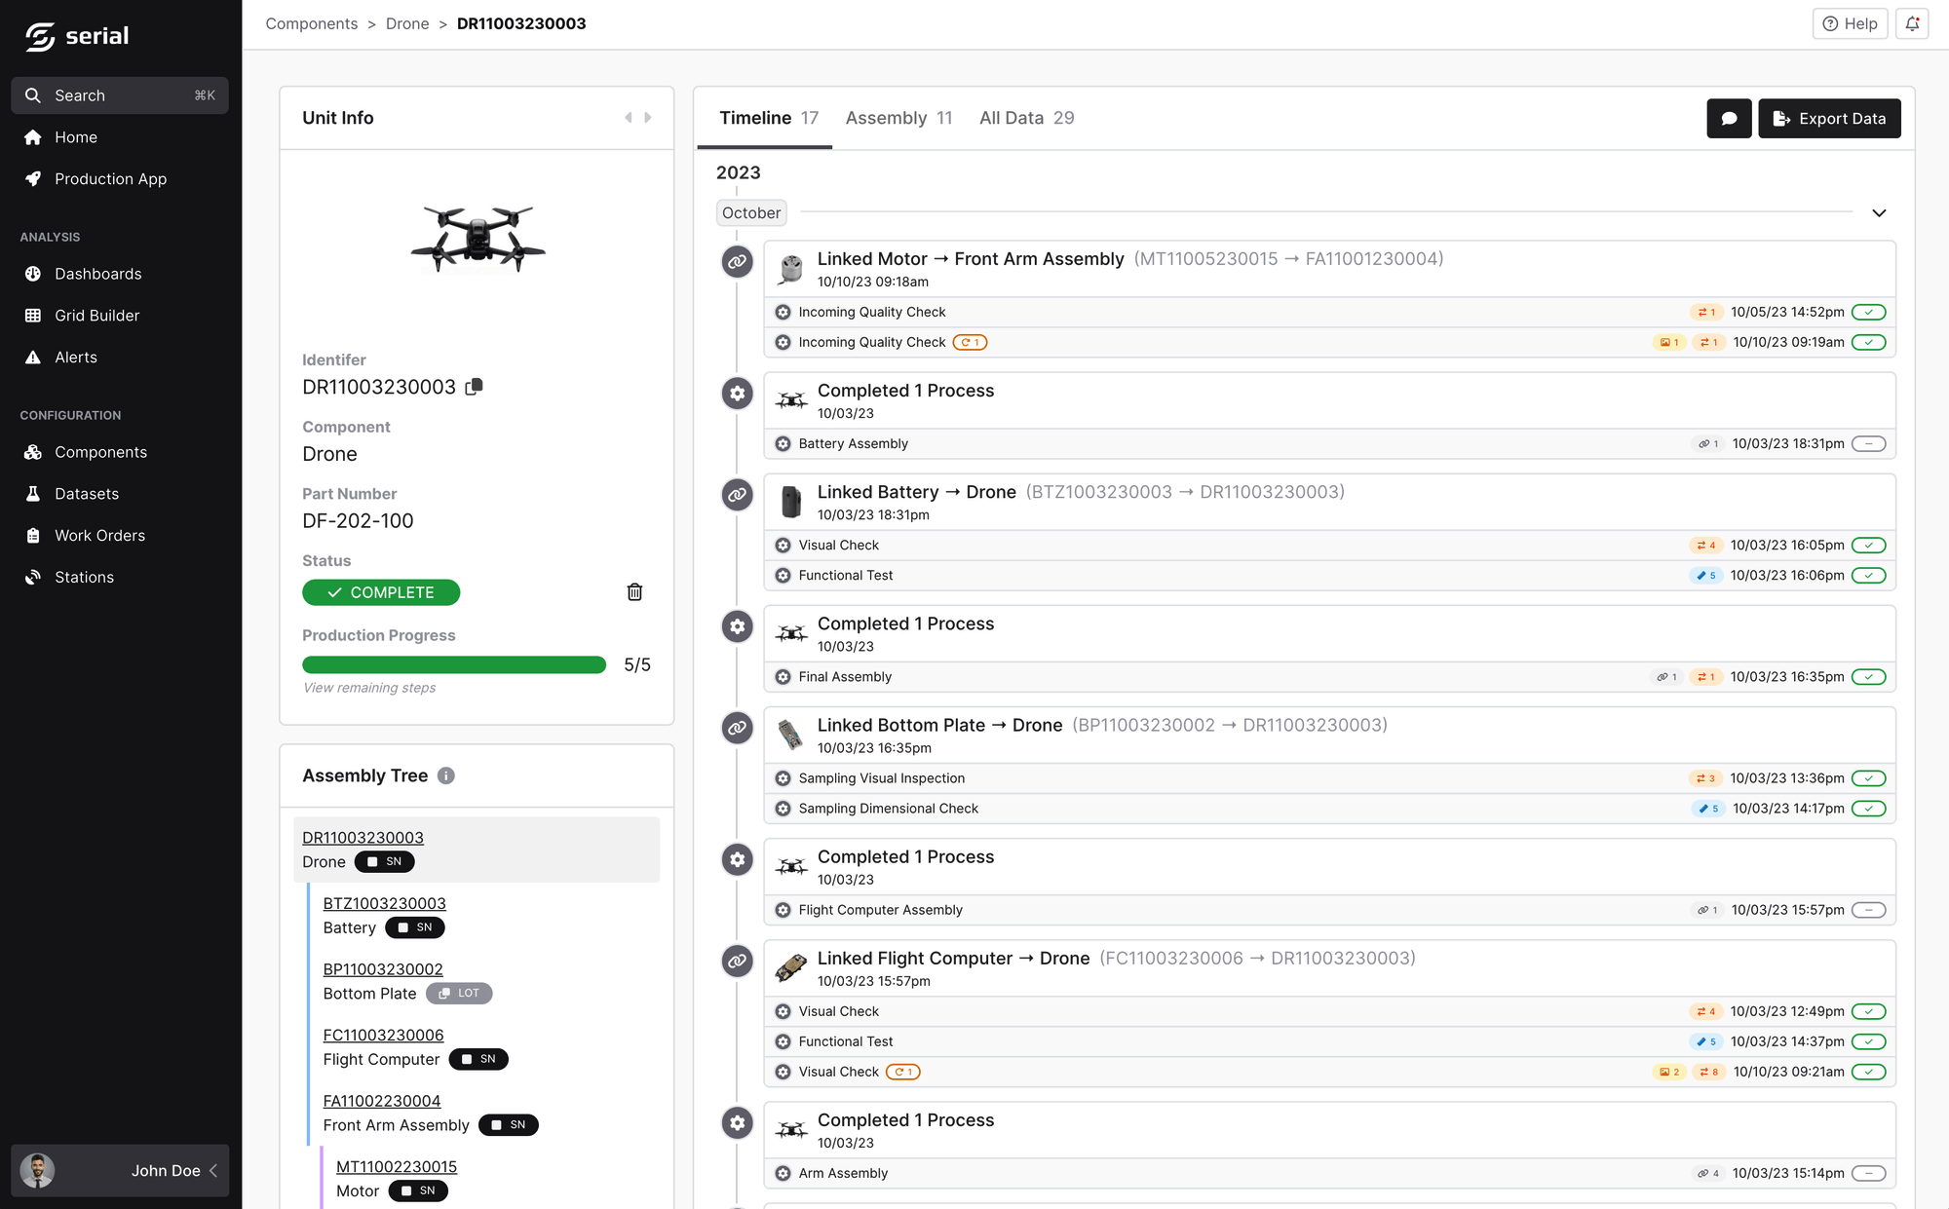1949x1209 pixels.
Task: Collapse the October timeline section
Action: (1879, 213)
